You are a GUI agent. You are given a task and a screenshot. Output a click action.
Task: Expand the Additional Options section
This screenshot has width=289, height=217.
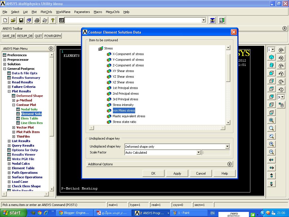(x=229, y=164)
